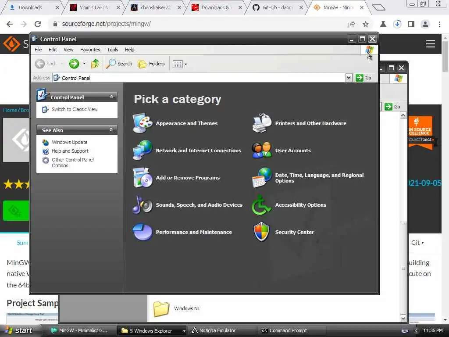The height and width of the screenshot is (337, 449).
Task: Switch to the GitHub browser tab
Action: (277, 7)
